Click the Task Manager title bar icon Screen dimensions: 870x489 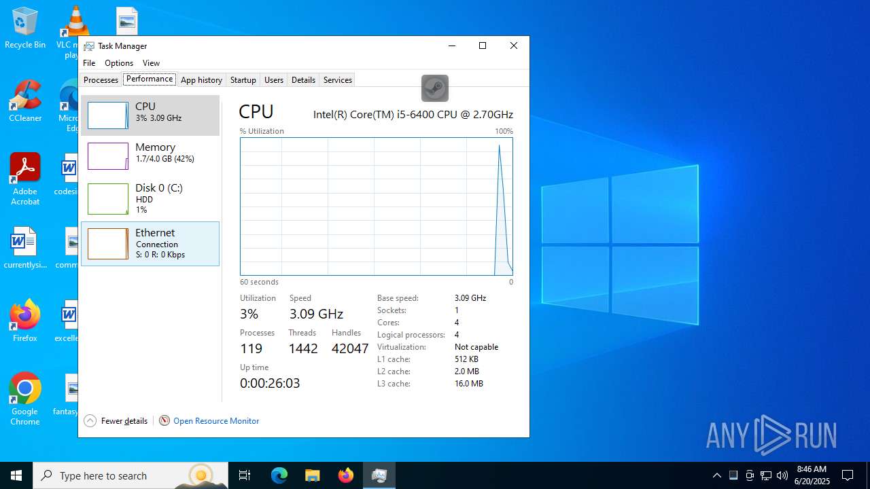click(x=89, y=46)
